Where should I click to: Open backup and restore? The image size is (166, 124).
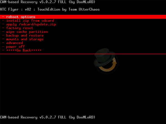pyautogui.click(x=25, y=36)
